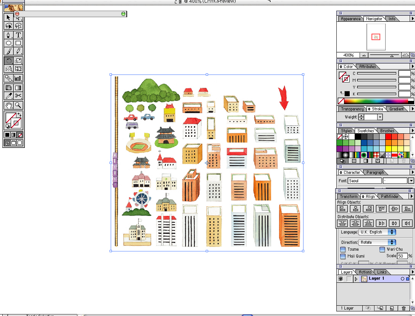Image resolution: width=415 pixels, height=316 pixels.
Task: Delete layer using trash icon
Action: (404, 308)
